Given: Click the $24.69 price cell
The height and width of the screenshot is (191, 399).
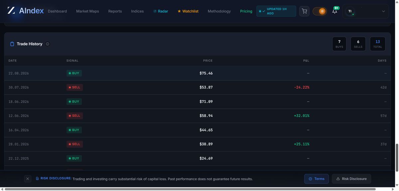Looking at the screenshot, I should coord(206,159).
